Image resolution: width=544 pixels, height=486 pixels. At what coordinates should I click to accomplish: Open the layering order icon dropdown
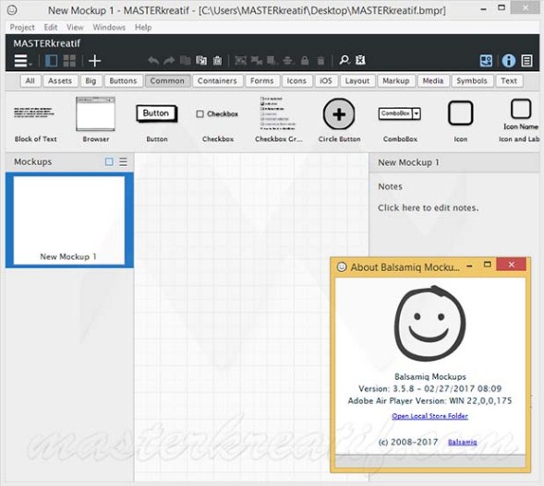272,61
